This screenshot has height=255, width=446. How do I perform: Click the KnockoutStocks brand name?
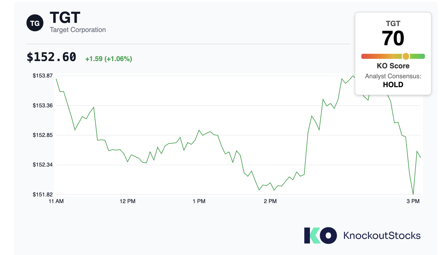[382, 236]
